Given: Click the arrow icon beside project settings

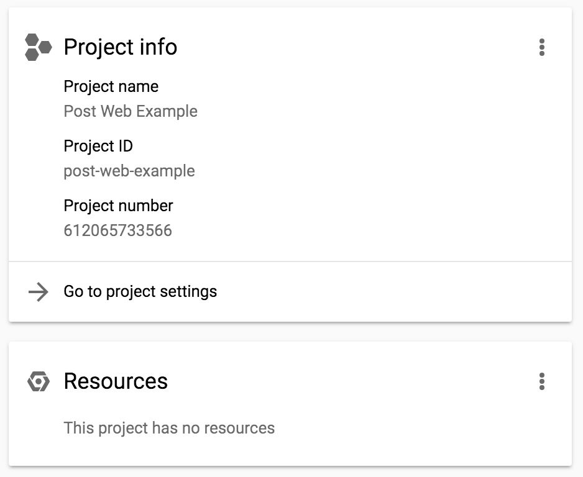Looking at the screenshot, I should coord(39,292).
